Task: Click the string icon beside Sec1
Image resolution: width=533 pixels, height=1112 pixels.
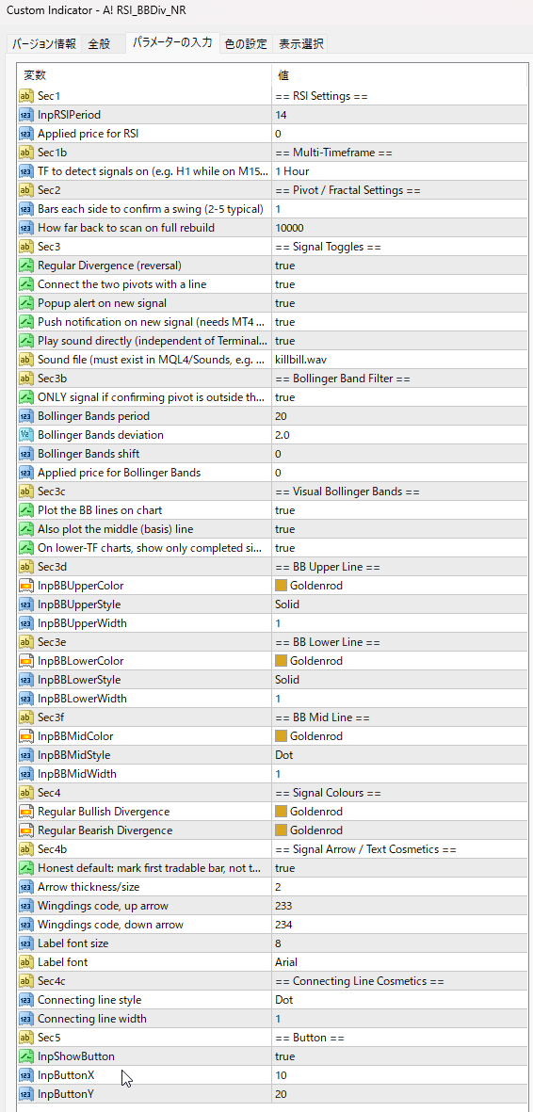Action: pos(26,95)
